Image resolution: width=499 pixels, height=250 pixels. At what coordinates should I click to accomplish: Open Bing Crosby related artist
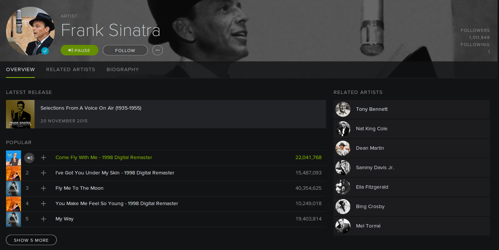click(x=412, y=207)
